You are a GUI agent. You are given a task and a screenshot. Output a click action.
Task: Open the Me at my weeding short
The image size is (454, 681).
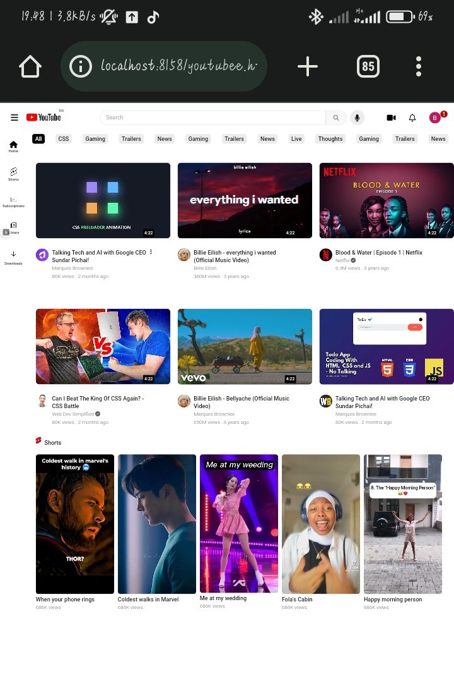[239, 523]
